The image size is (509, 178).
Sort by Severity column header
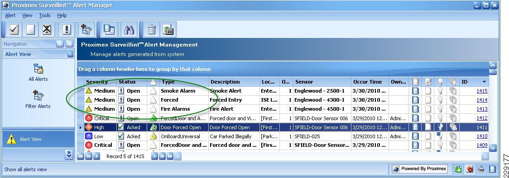click(100, 82)
